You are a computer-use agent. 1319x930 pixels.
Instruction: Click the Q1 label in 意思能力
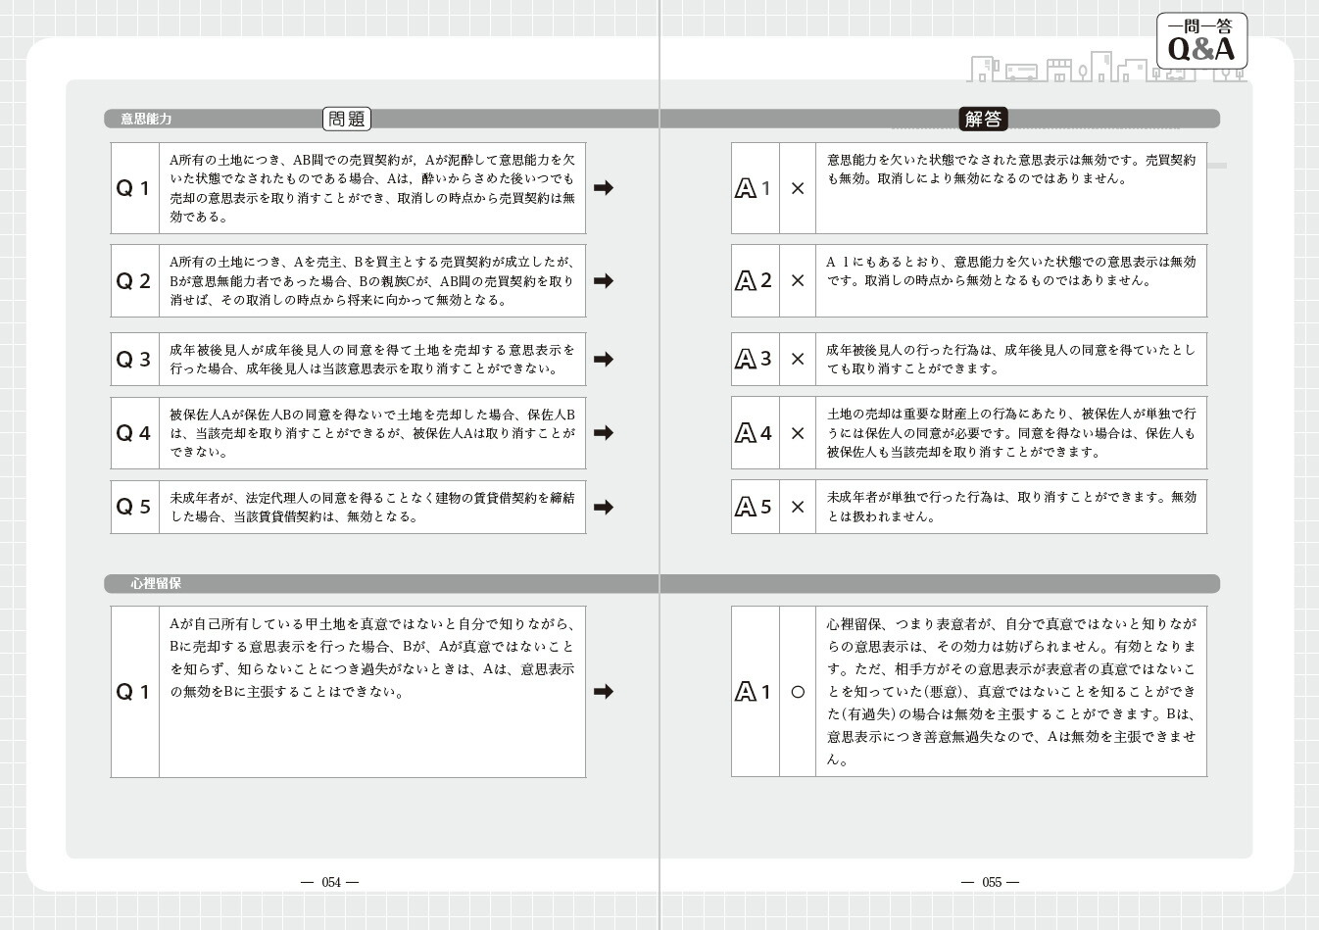pos(134,188)
